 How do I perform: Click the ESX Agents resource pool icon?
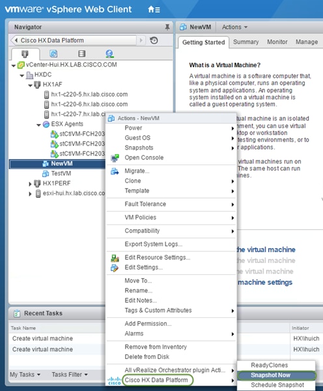click(x=46, y=124)
